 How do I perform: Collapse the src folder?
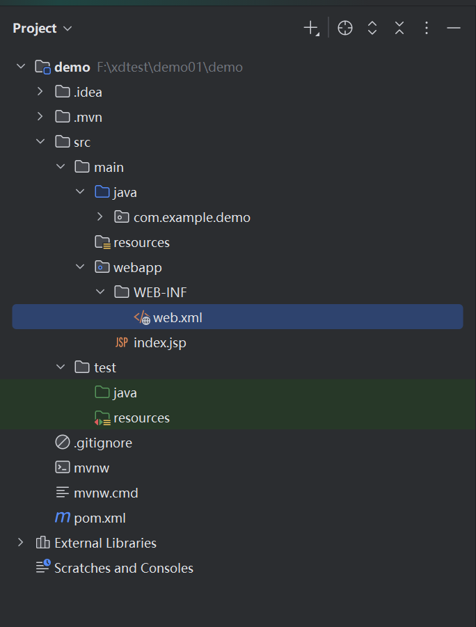pos(40,141)
